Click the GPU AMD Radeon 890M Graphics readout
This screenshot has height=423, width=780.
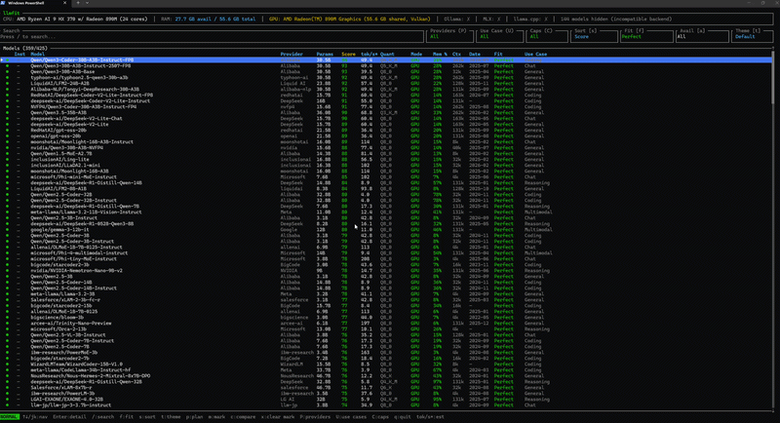coord(349,19)
